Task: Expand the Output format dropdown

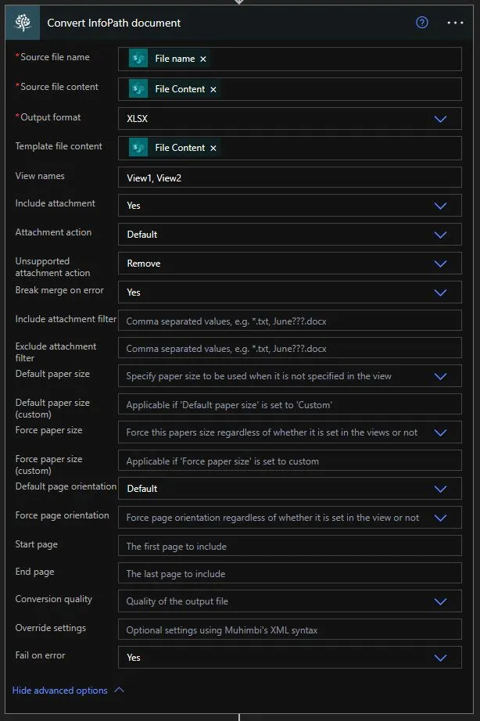Action: pyautogui.click(x=440, y=119)
